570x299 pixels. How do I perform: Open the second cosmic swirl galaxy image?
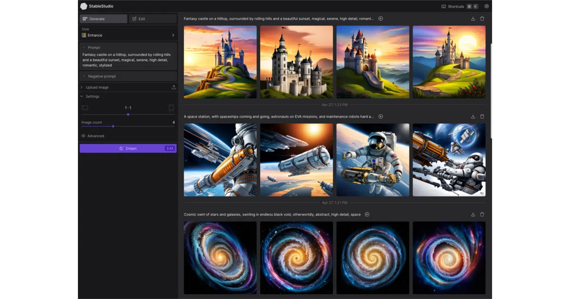pyautogui.click(x=296, y=258)
